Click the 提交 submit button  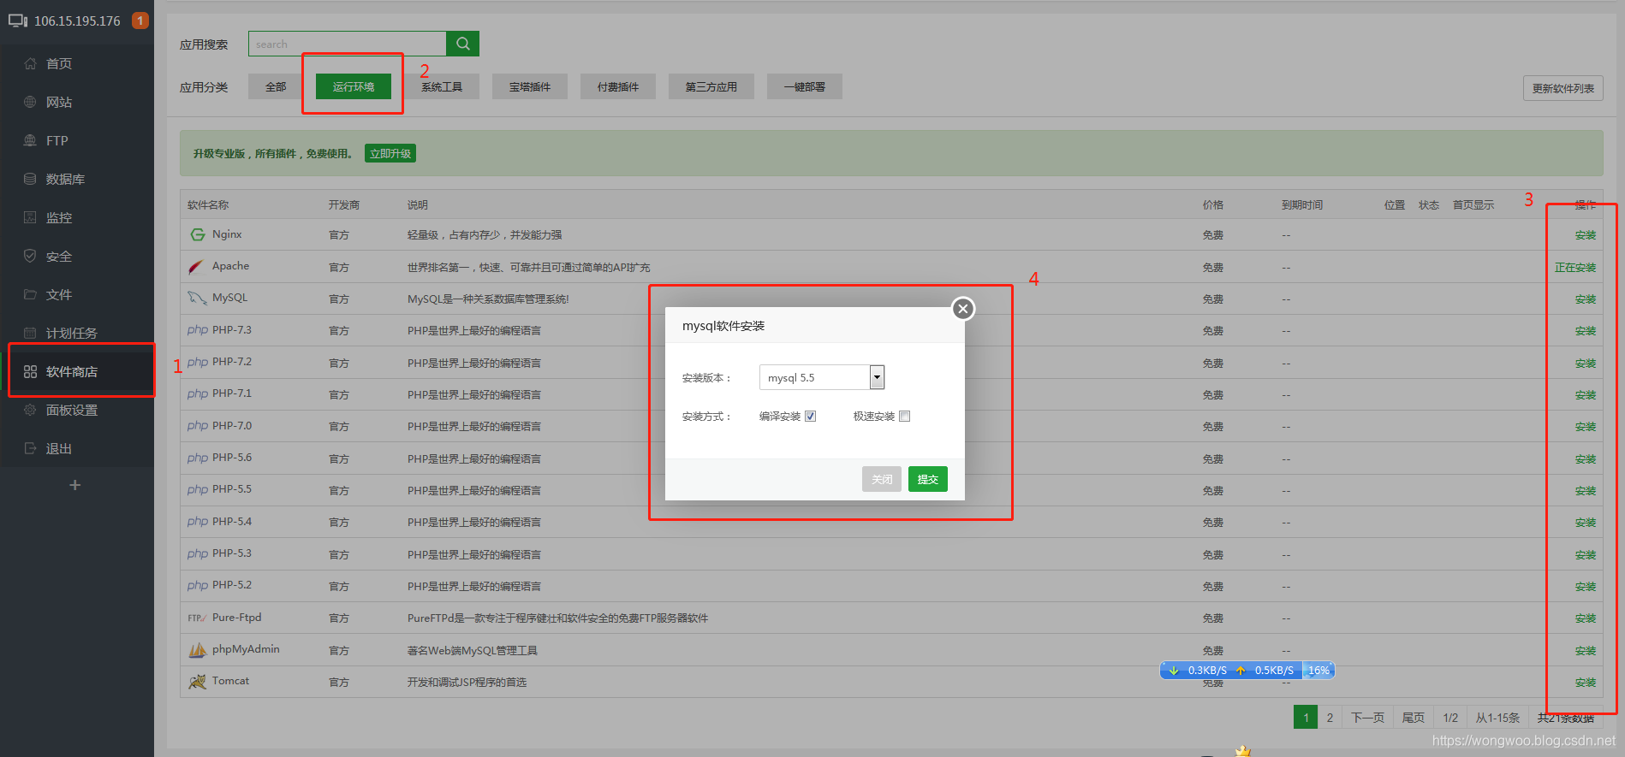click(928, 479)
